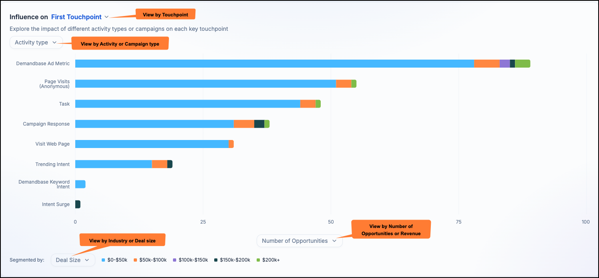The width and height of the screenshot is (599, 278).
Task: Toggle the $50k-$100k legend item
Action: [150, 260]
